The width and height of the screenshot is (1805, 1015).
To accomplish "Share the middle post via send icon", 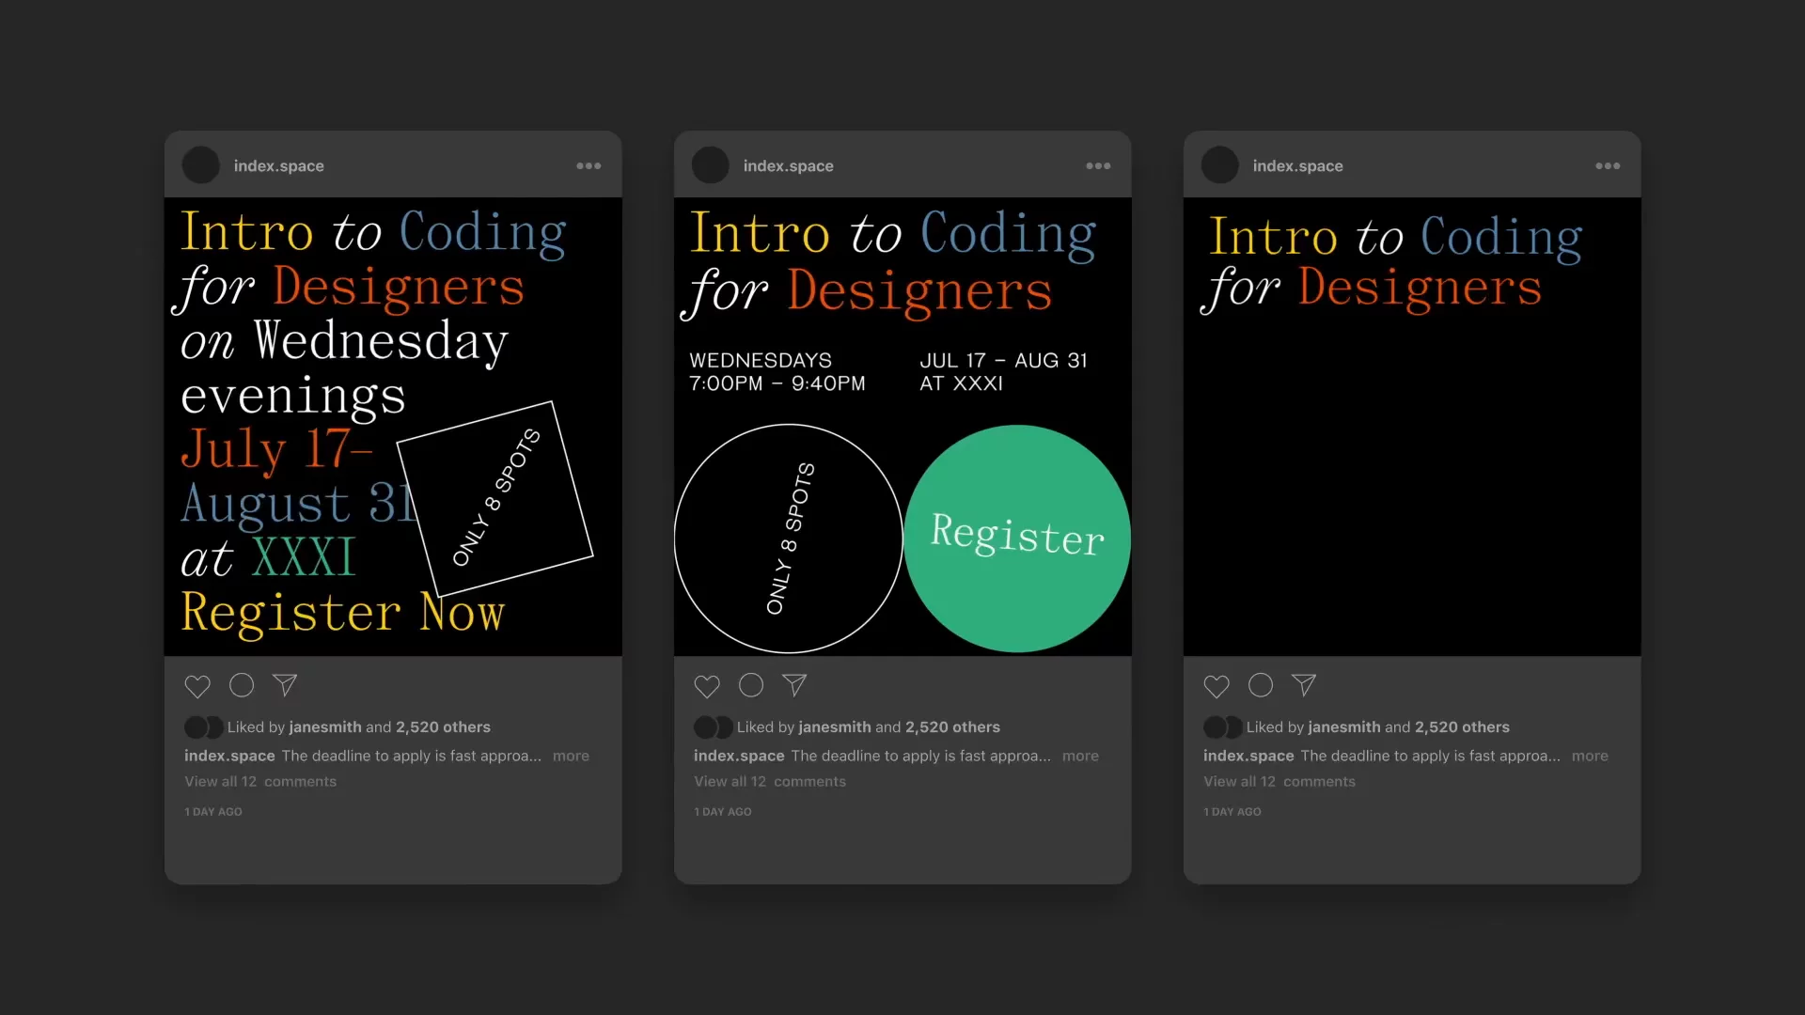I will pyautogui.click(x=794, y=685).
